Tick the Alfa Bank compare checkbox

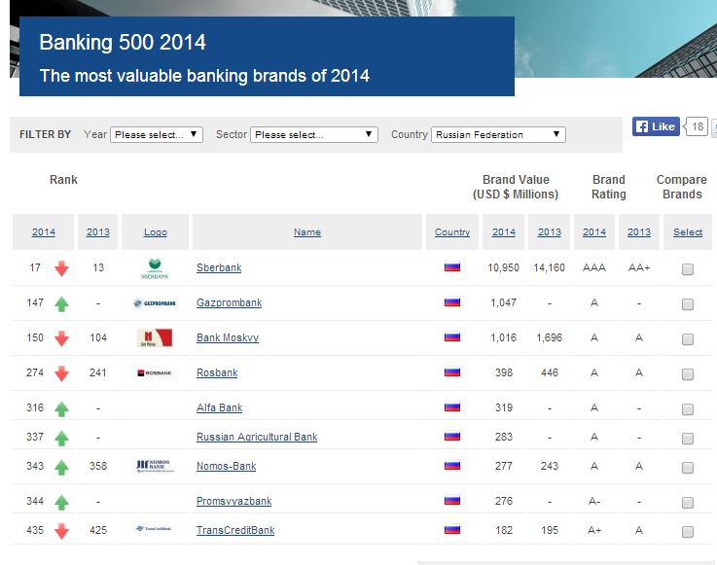pos(687,409)
